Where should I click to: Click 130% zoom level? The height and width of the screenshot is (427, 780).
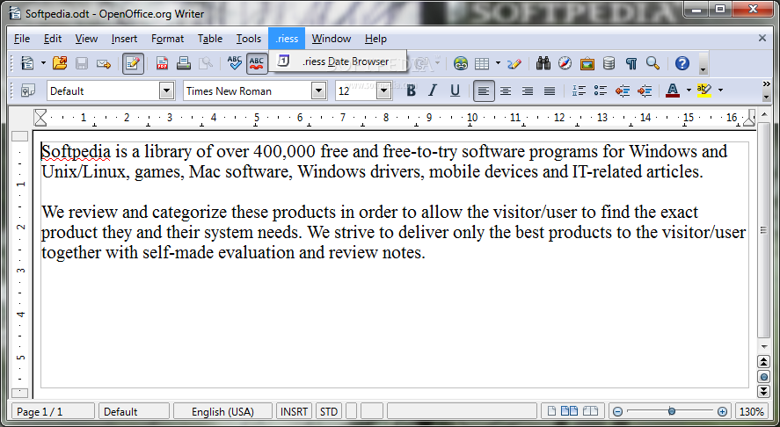[x=752, y=411]
